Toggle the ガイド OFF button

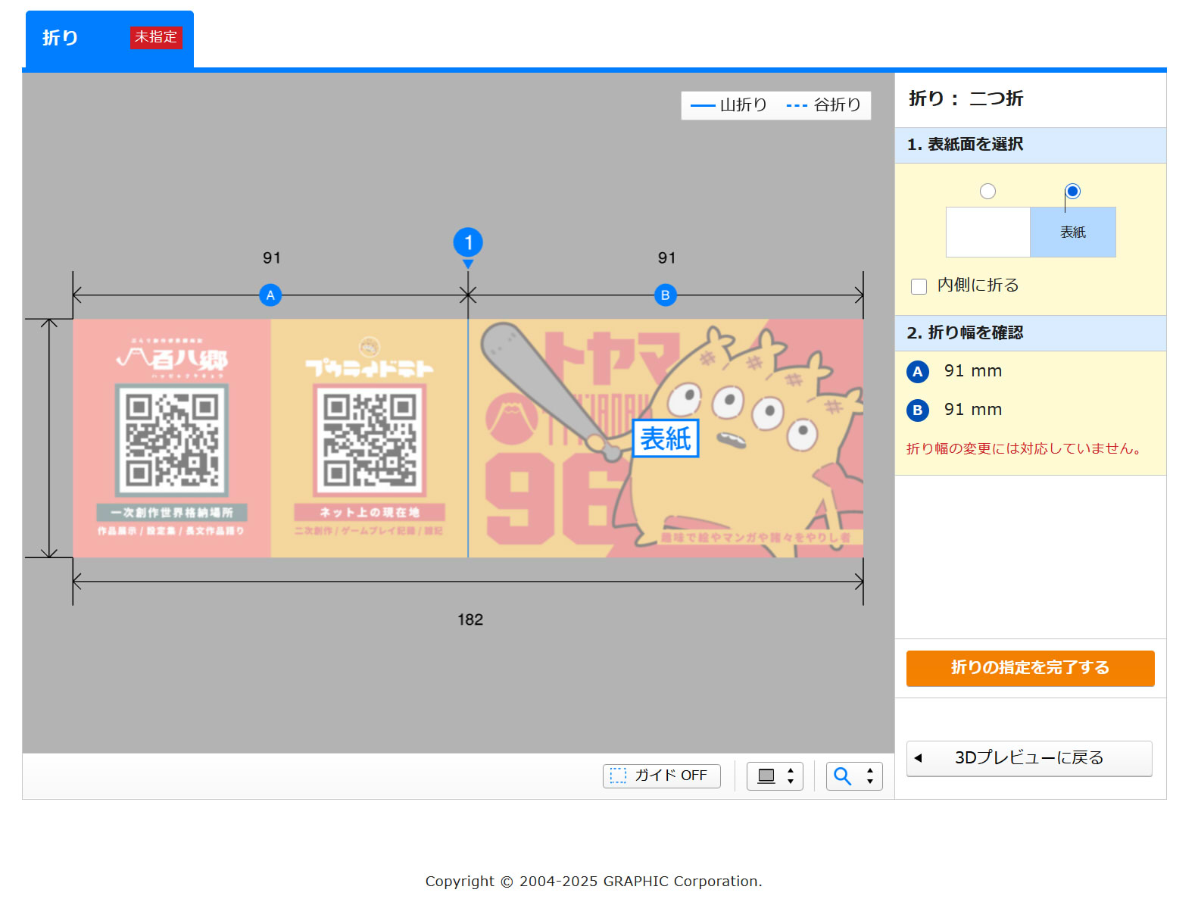pos(662,776)
